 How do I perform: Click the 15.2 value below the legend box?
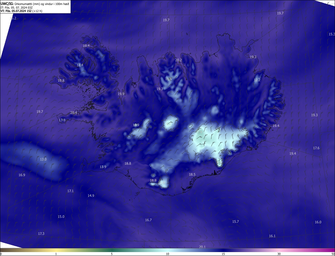(x=13, y=18)
